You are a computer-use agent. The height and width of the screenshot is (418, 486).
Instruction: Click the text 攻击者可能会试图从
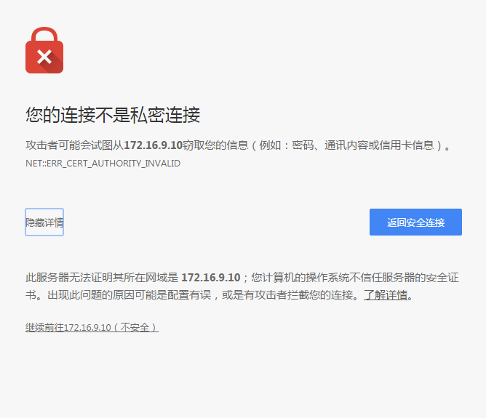74,145
